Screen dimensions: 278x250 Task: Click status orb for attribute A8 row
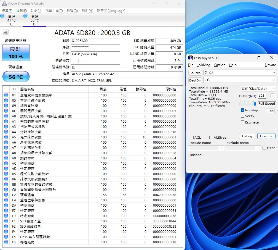tap(6, 153)
